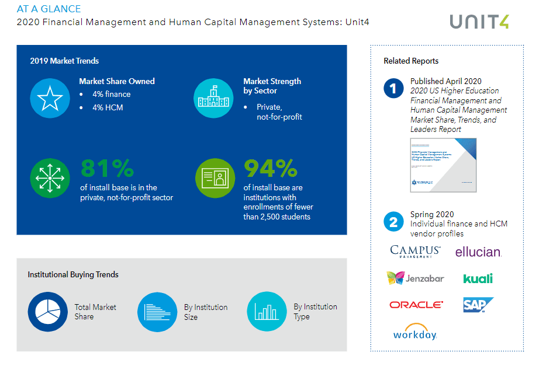This screenshot has height=366, width=539.
Task: Open the 2020 US Higher Education report title
Action: (458, 110)
